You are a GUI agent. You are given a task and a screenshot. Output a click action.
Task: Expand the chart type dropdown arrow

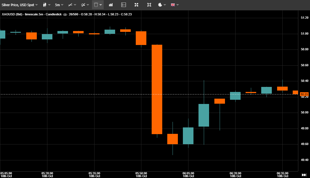(49, 5)
